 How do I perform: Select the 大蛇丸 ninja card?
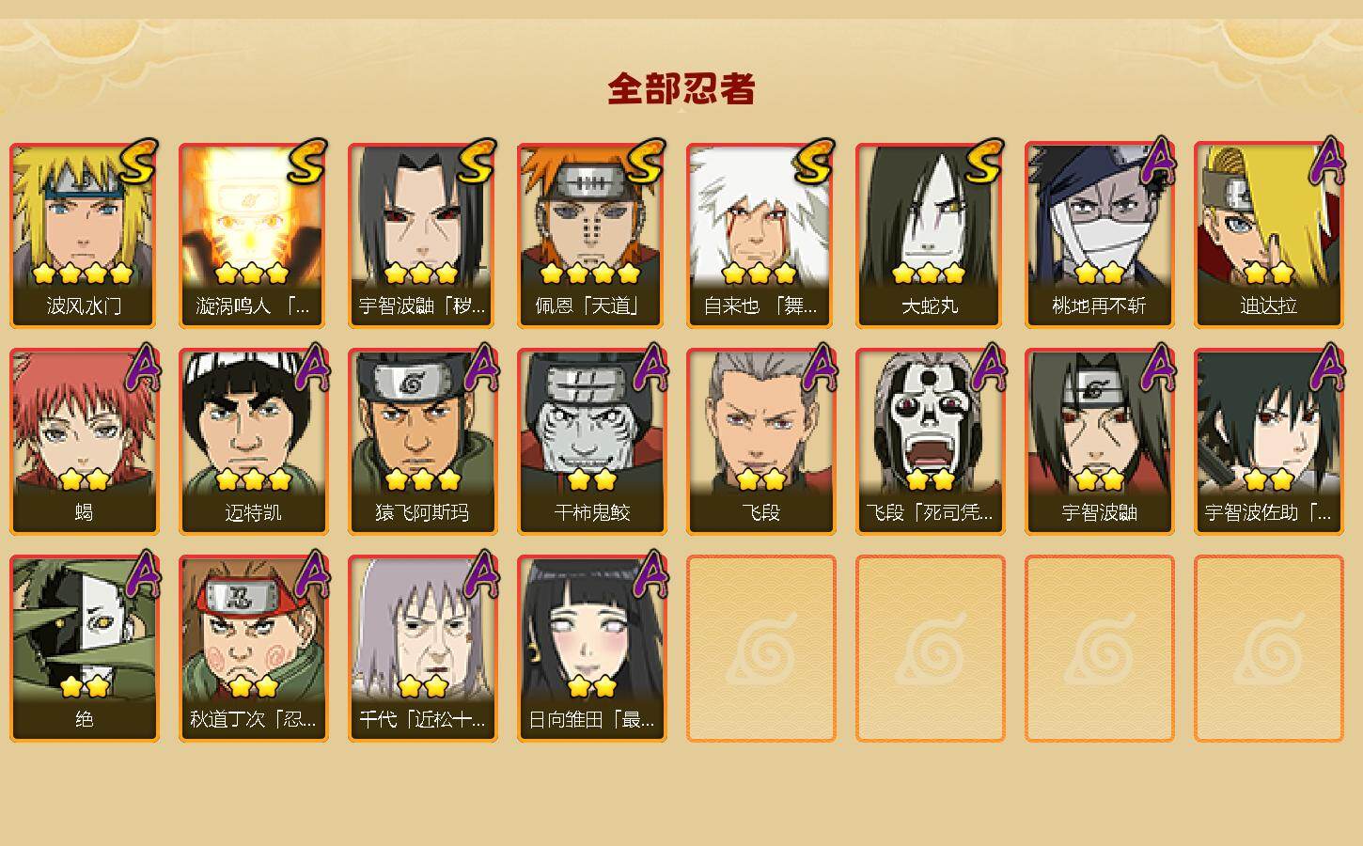(x=931, y=235)
